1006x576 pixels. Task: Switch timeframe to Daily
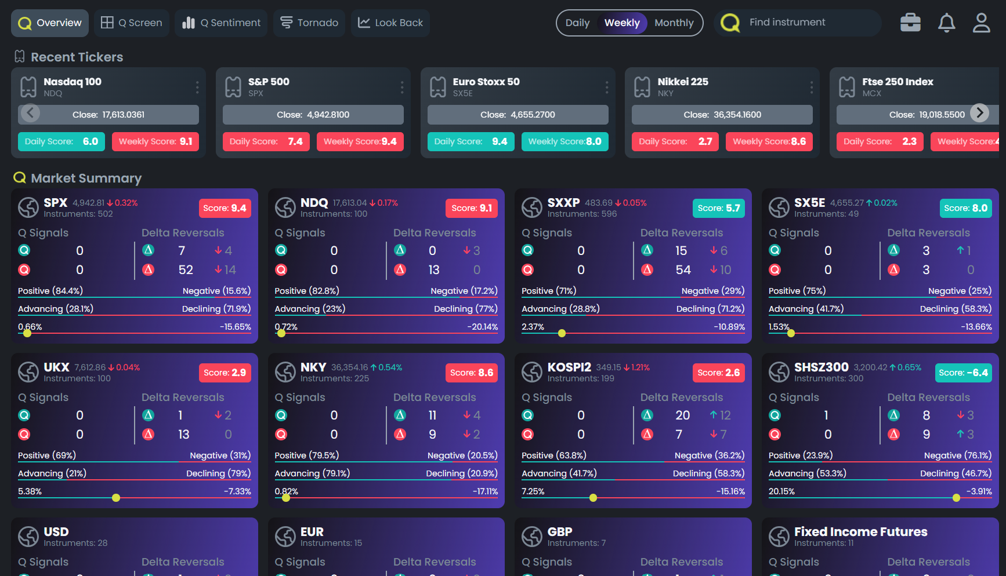tap(578, 23)
